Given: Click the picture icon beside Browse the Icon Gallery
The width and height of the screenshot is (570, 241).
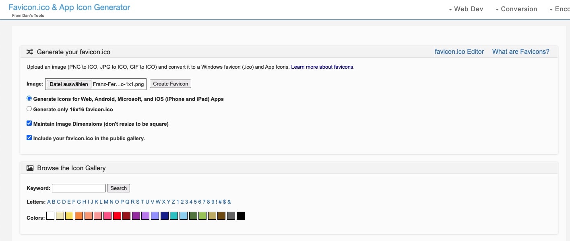Looking at the screenshot, I should click(30, 168).
